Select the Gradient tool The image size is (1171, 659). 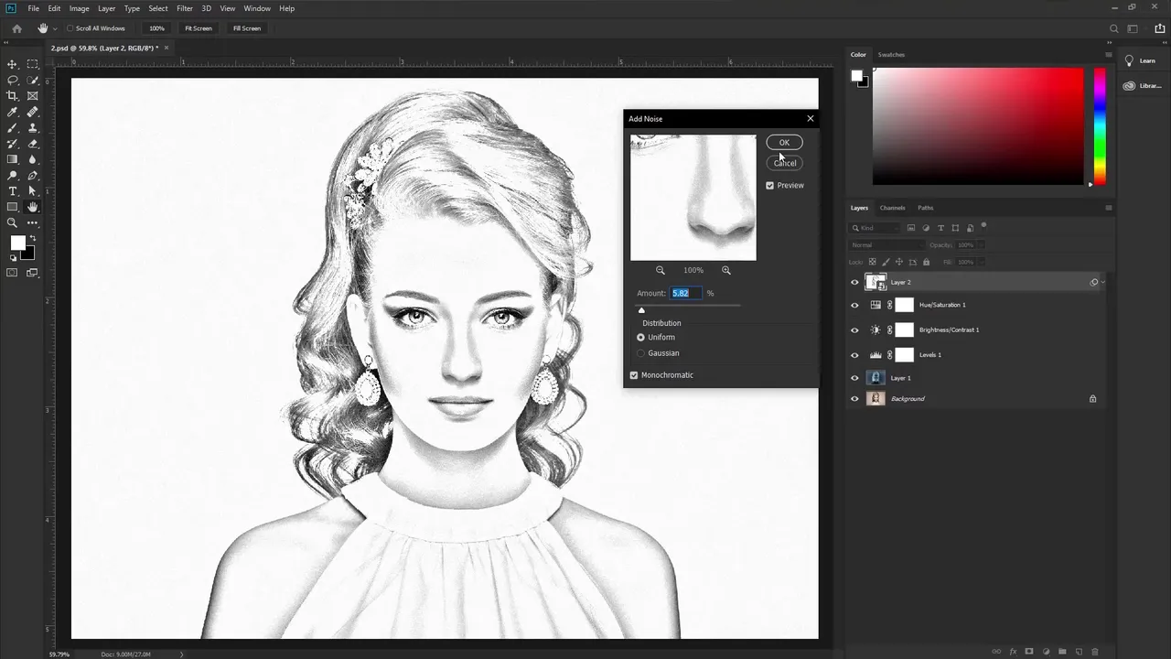pos(12,159)
